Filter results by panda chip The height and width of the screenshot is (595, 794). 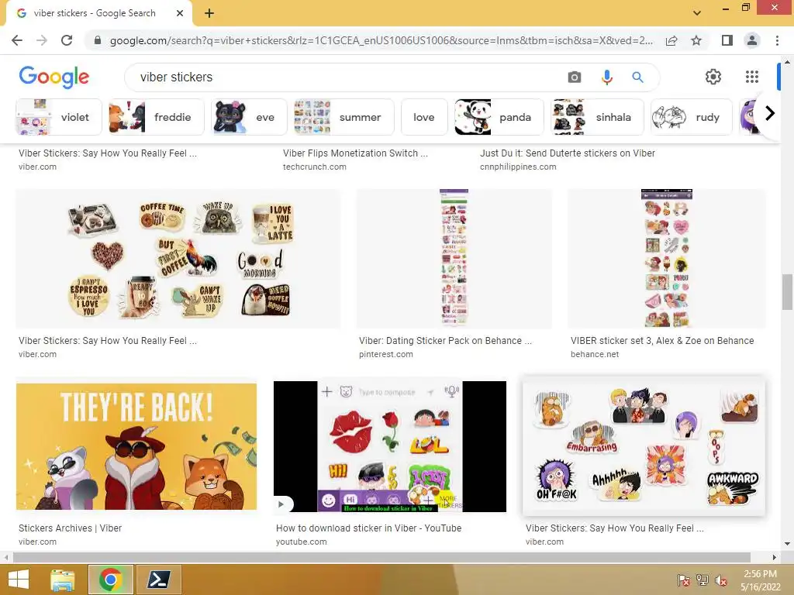(x=499, y=117)
